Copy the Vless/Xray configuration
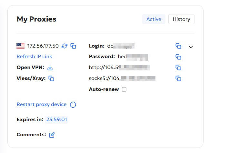The height and width of the screenshot is (153, 229). tap(51, 78)
